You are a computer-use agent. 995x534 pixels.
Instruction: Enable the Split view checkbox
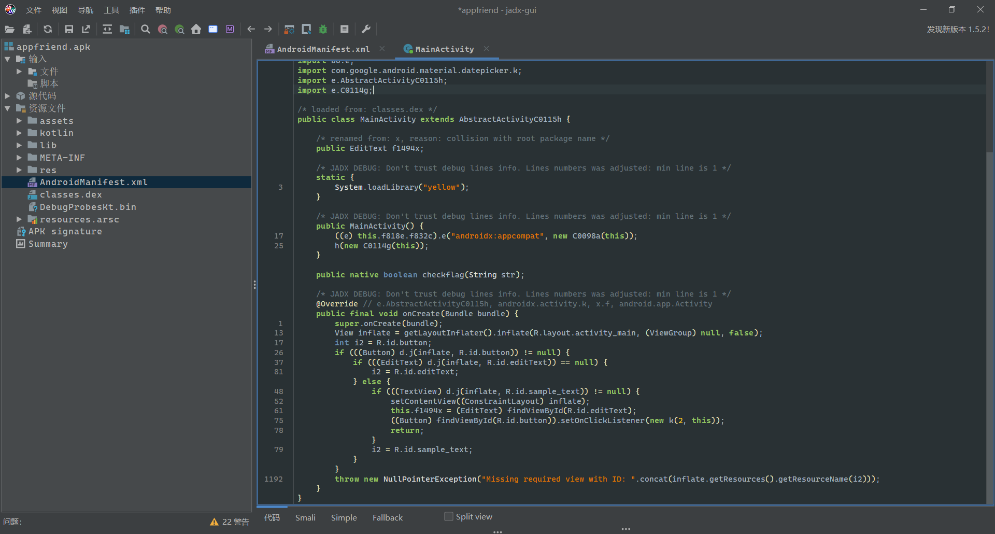coord(449,516)
